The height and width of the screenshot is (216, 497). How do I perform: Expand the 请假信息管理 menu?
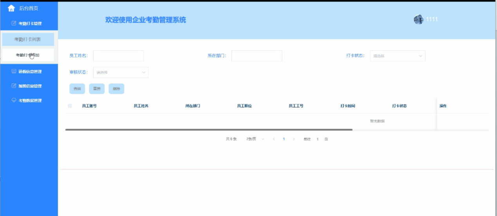click(x=29, y=71)
